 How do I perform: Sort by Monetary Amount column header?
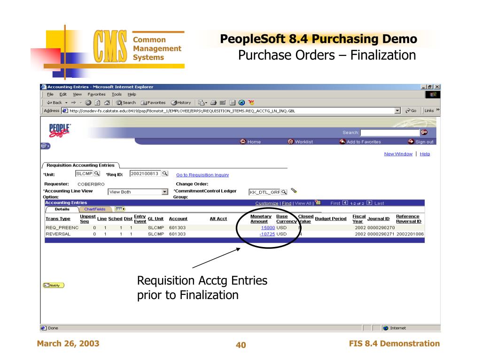(x=261, y=219)
